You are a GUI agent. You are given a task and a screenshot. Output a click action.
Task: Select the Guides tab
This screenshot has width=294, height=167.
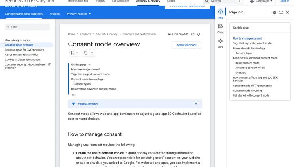pos(55,14)
